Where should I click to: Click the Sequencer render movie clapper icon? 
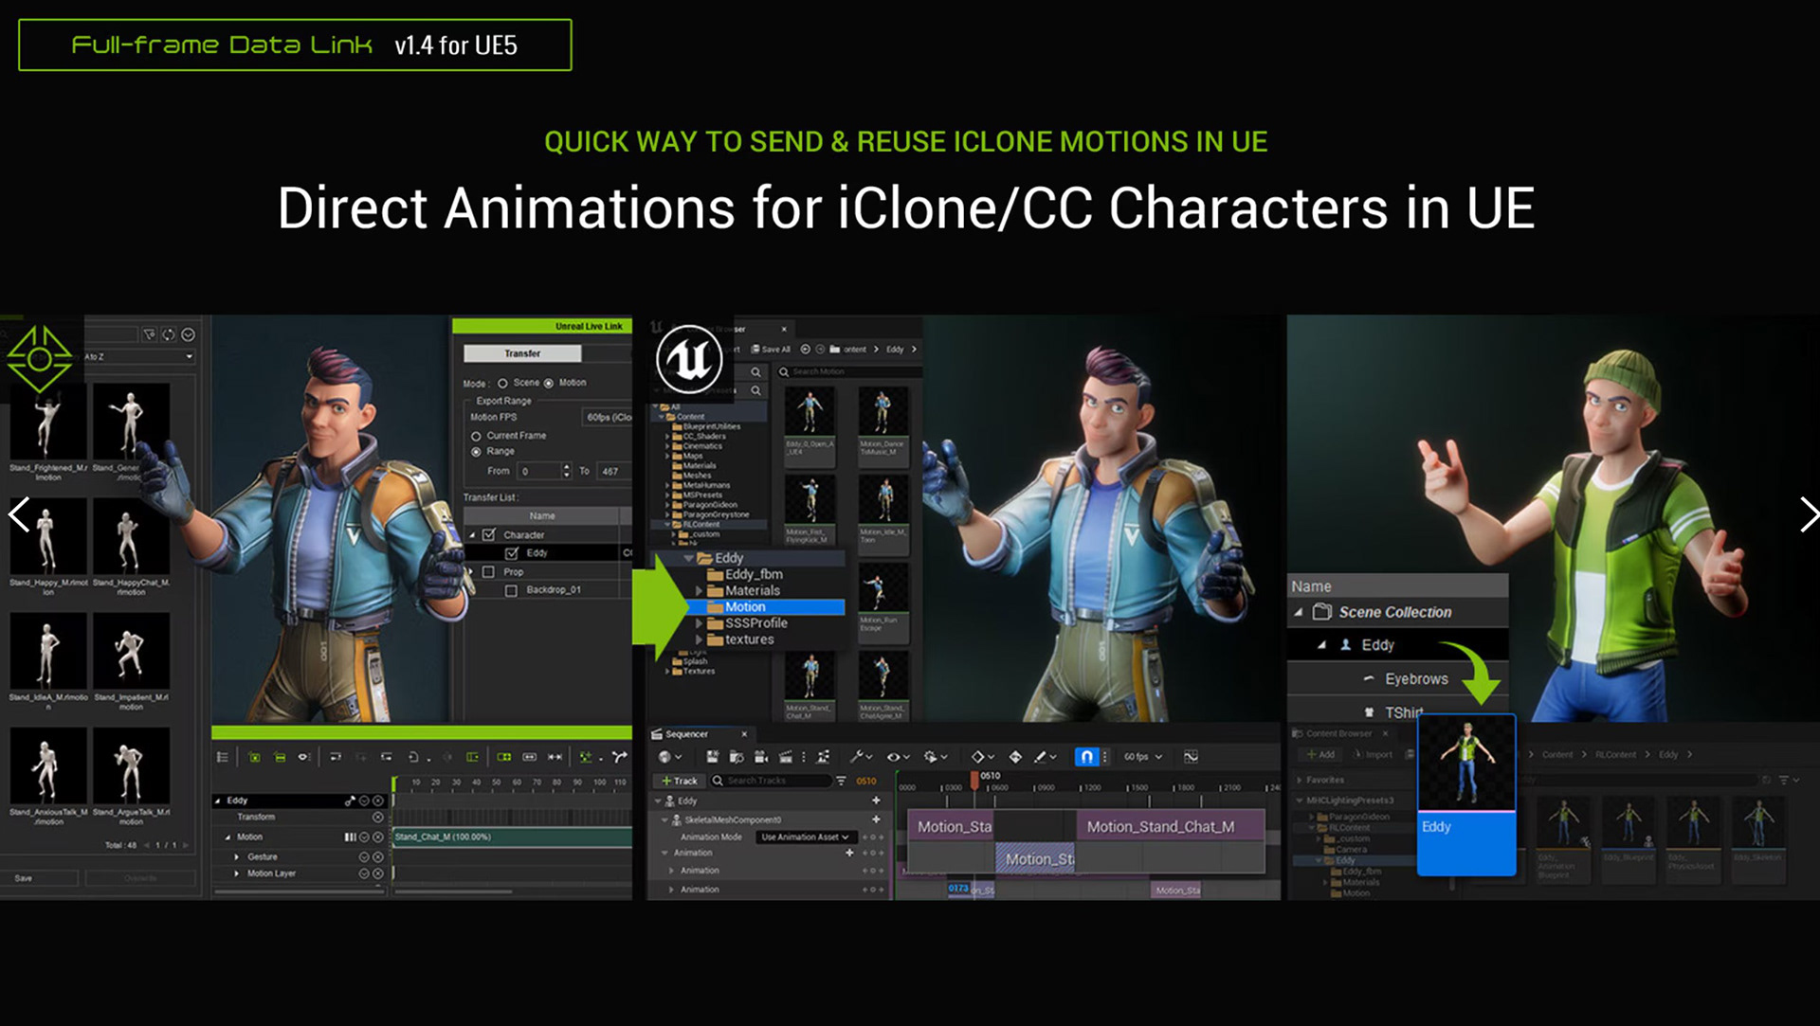[785, 757]
